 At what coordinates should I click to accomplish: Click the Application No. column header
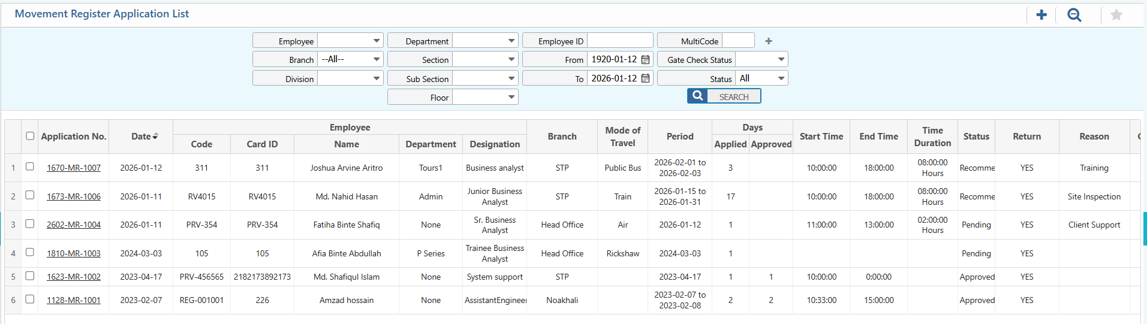[73, 137]
